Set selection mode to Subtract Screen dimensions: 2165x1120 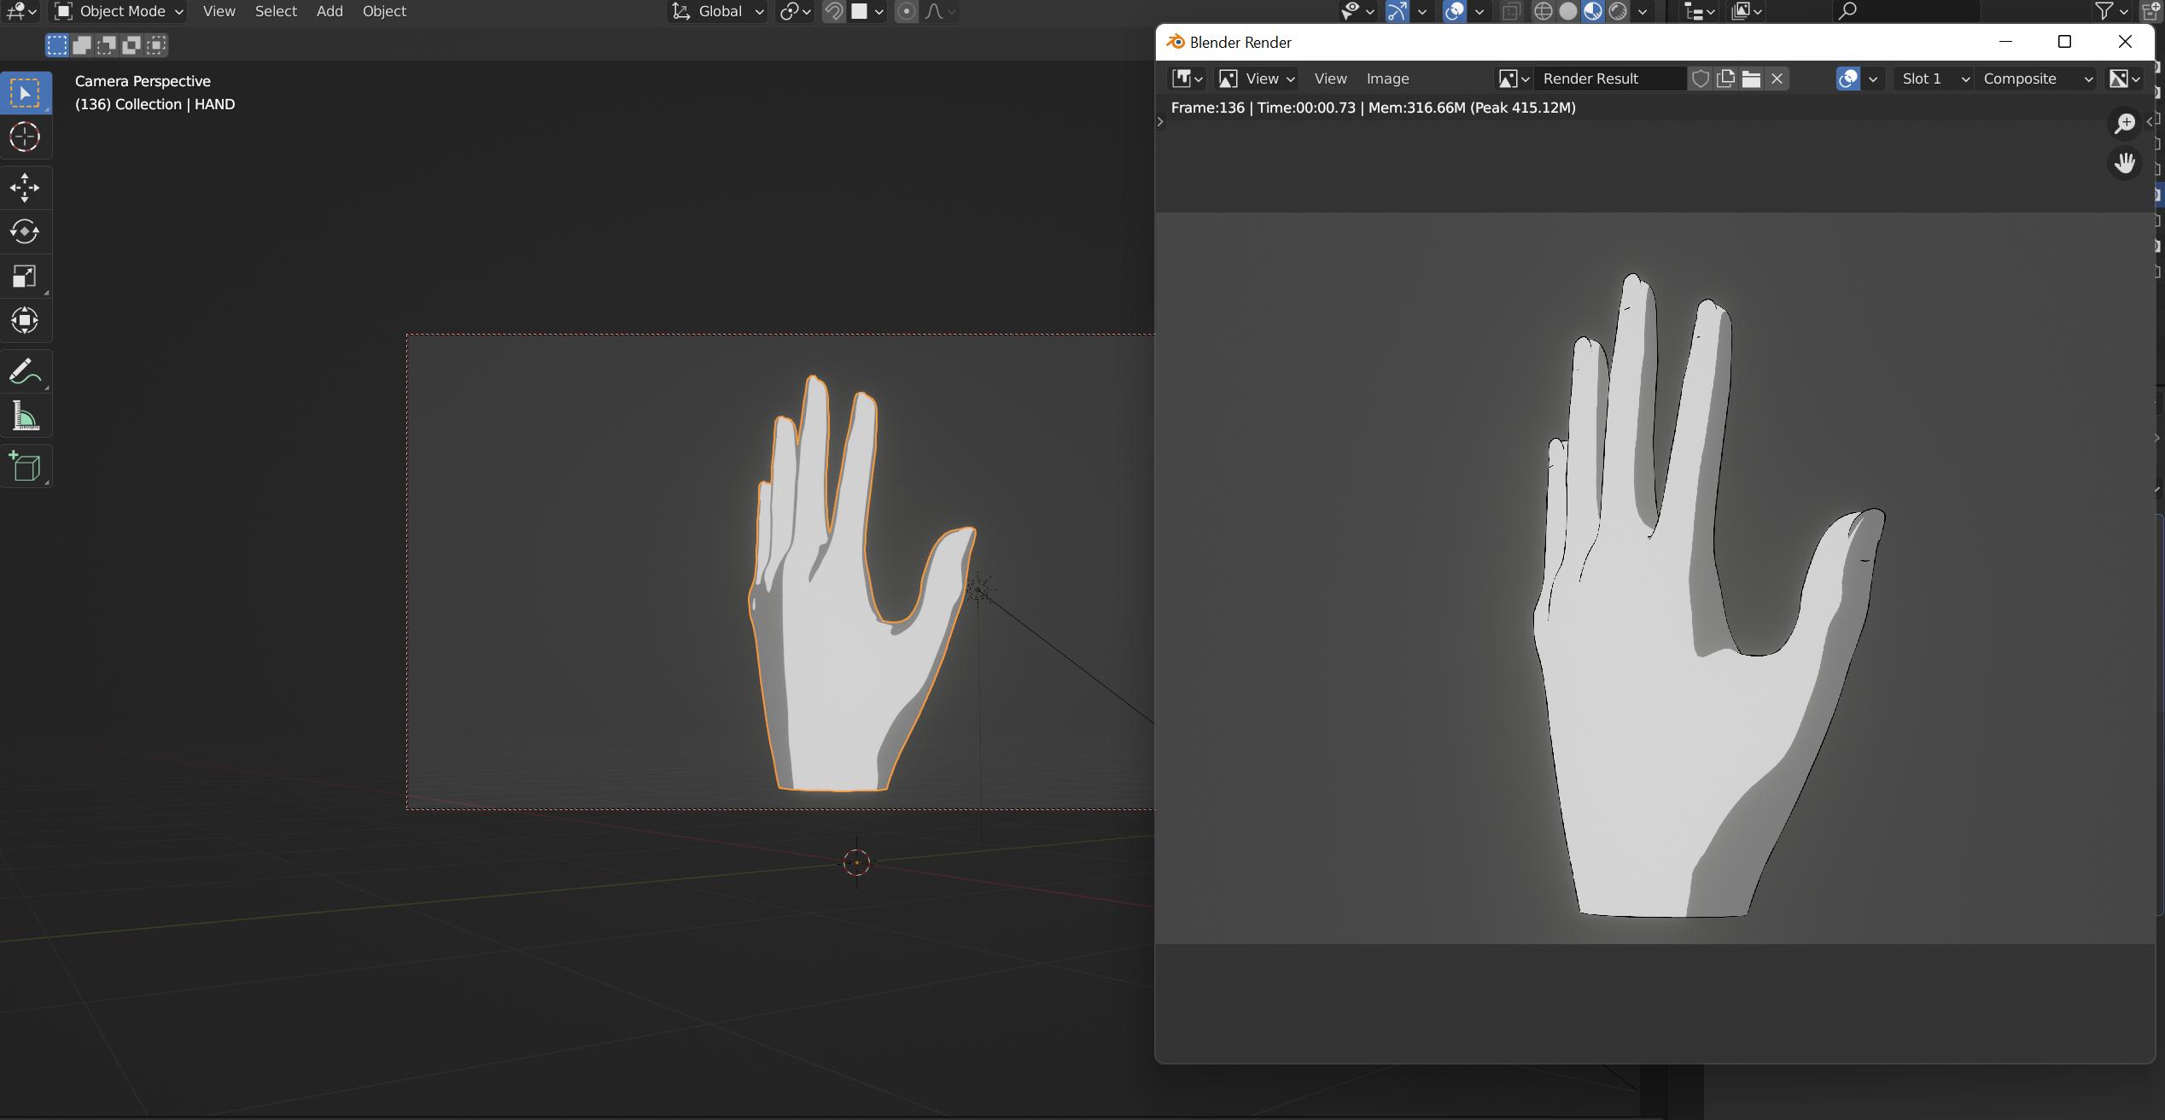(107, 45)
